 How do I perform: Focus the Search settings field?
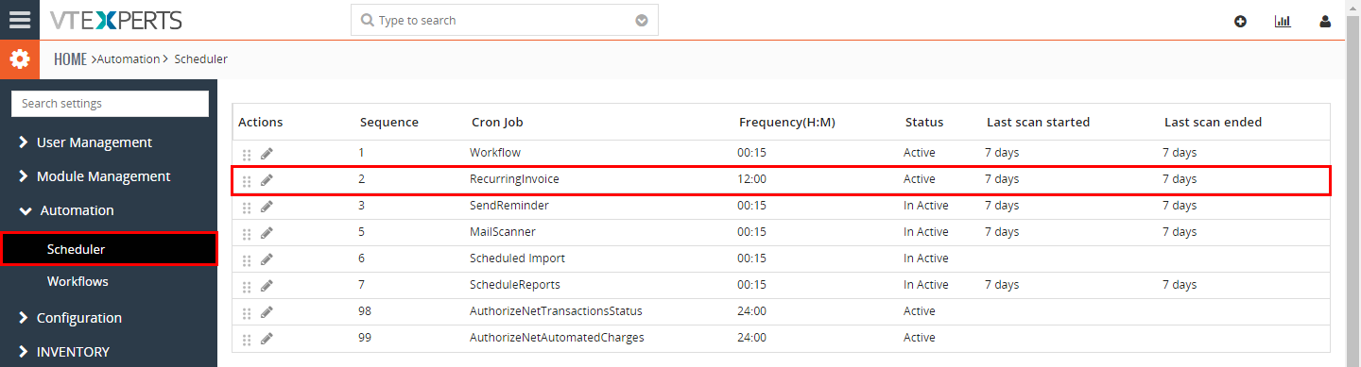pyautogui.click(x=110, y=104)
